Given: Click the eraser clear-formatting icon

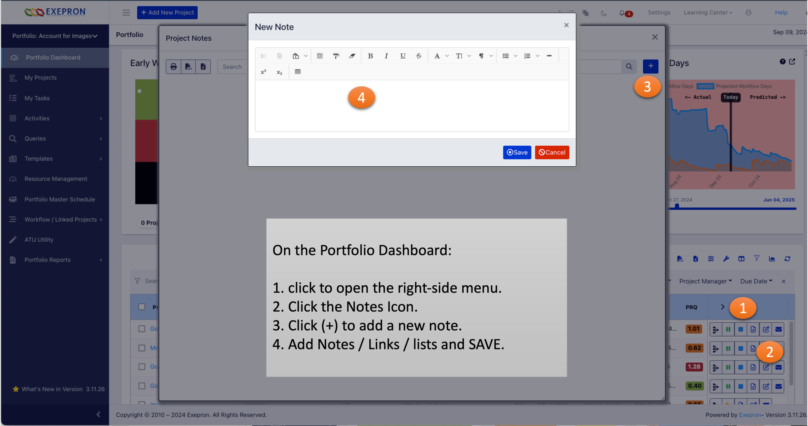Looking at the screenshot, I should click(x=352, y=56).
